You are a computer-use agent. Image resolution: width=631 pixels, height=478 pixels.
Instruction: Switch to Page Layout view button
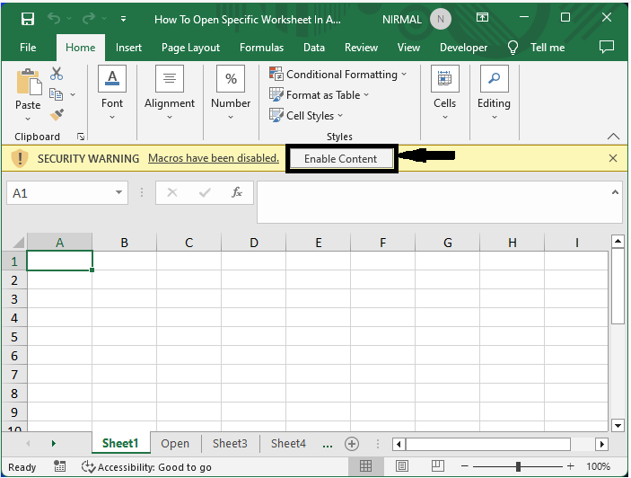(402, 466)
